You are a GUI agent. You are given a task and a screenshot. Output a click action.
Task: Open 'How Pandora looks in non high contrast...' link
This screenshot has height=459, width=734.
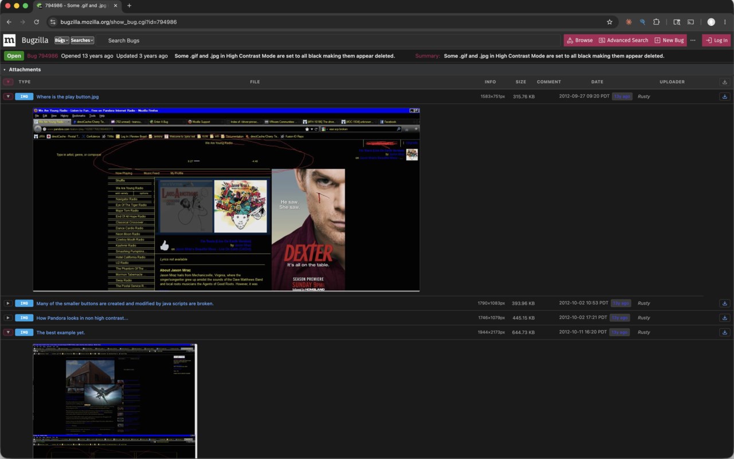[x=82, y=318]
